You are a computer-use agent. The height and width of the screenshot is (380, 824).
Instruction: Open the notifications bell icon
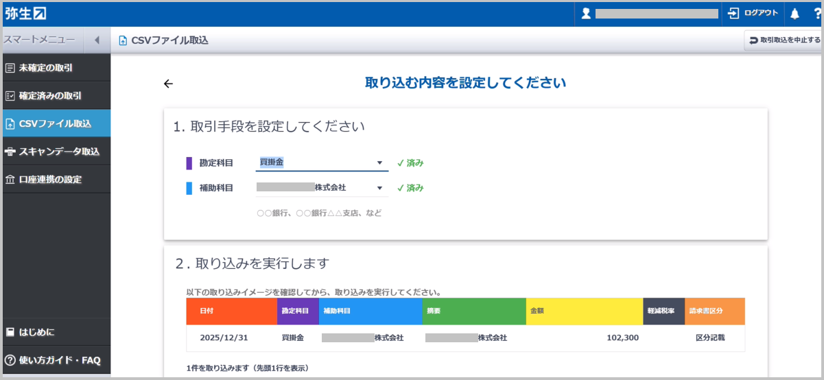click(795, 13)
